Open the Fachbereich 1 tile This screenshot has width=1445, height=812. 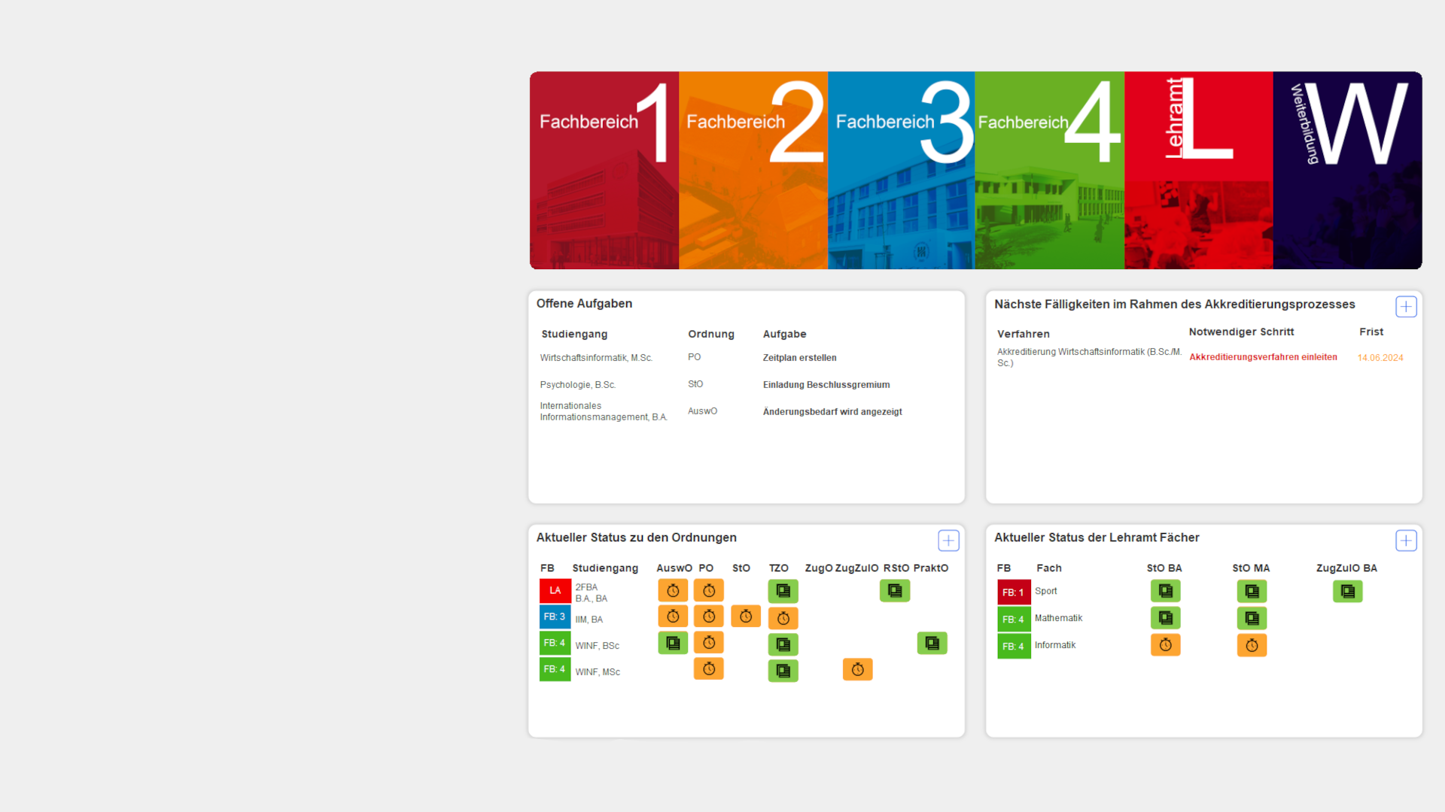click(x=604, y=171)
